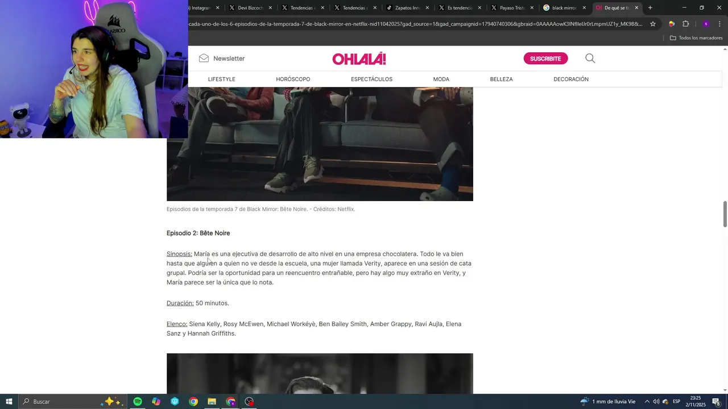Open the Newsletter link
This screenshot has width=728, height=409.
[229, 59]
